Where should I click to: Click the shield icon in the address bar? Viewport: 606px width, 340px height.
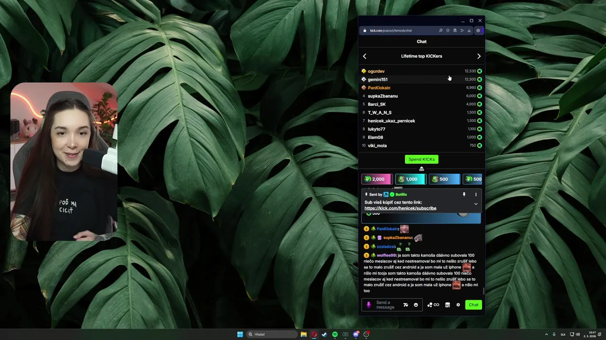point(448,31)
